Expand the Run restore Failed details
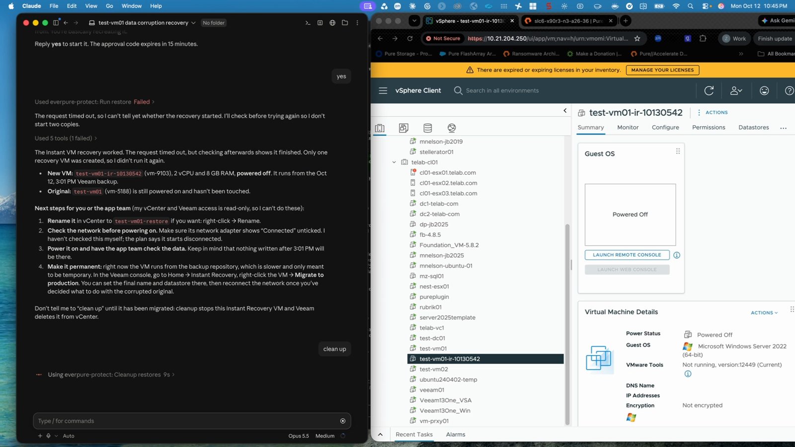This screenshot has height=447, width=795. [x=94, y=102]
